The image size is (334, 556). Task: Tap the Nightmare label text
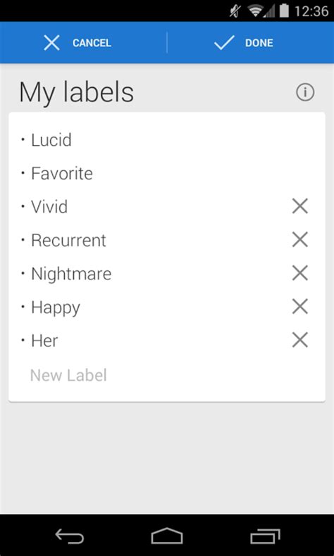pos(71,274)
